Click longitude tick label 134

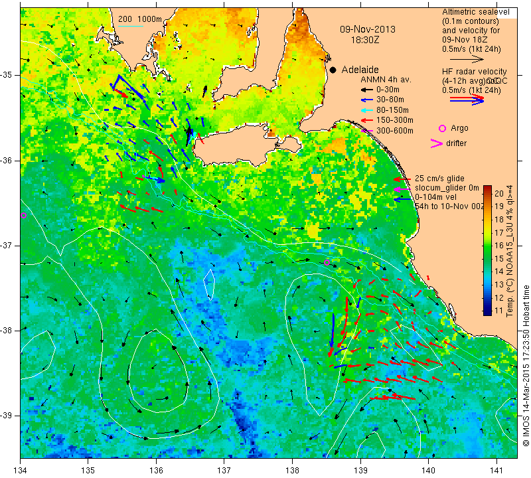click(21, 471)
